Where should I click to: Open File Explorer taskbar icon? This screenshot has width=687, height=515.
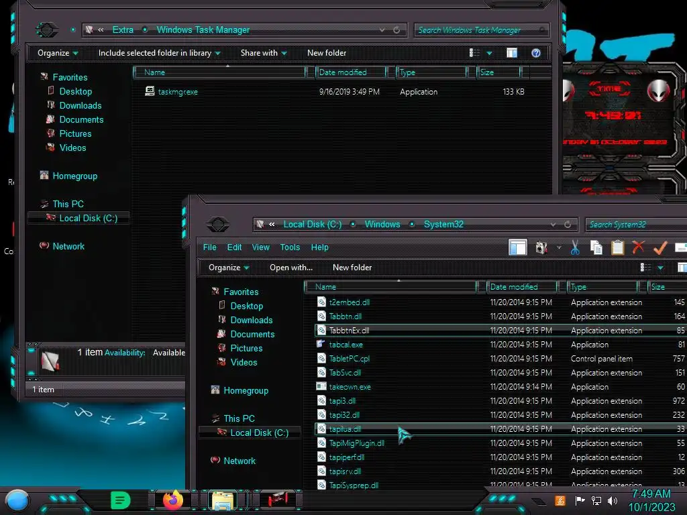click(223, 500)
